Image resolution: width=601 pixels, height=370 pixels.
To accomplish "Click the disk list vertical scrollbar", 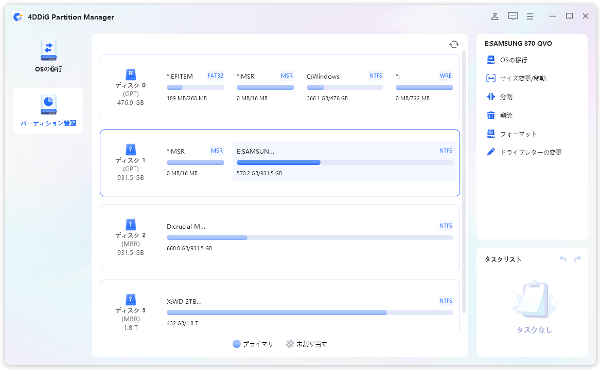I will click(x=464, y=182).
